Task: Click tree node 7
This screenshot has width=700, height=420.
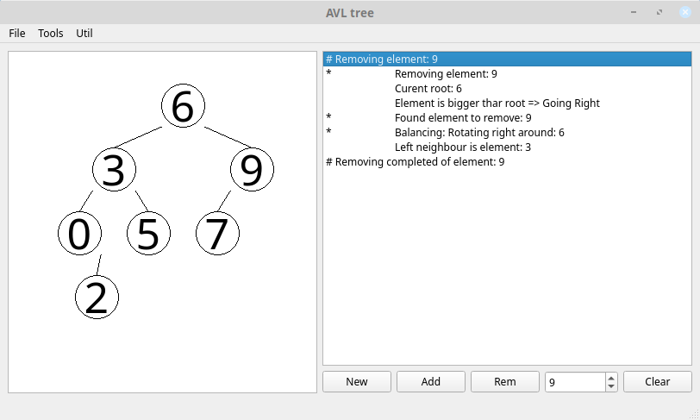Action: tap(217, 234)
